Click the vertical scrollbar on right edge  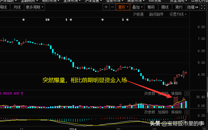pyautogui.click(x=207, y=95)
